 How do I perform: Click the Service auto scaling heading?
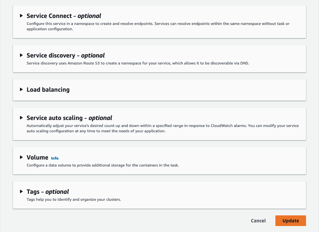pyautogui.click(x=69, y=118)
